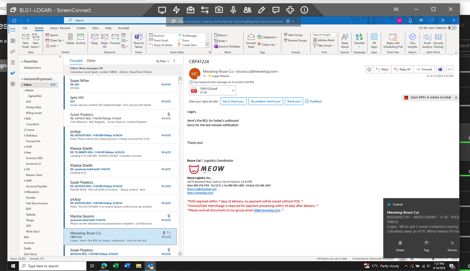
Task: Open People from the left navigation bar
Action: pyautogui.click(x=13, y=52)
